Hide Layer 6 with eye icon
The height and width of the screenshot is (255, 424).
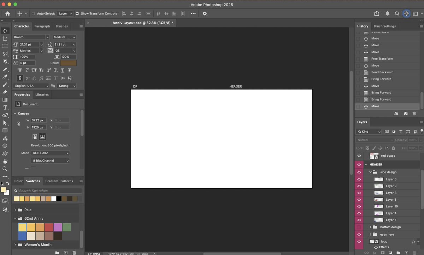359,179
